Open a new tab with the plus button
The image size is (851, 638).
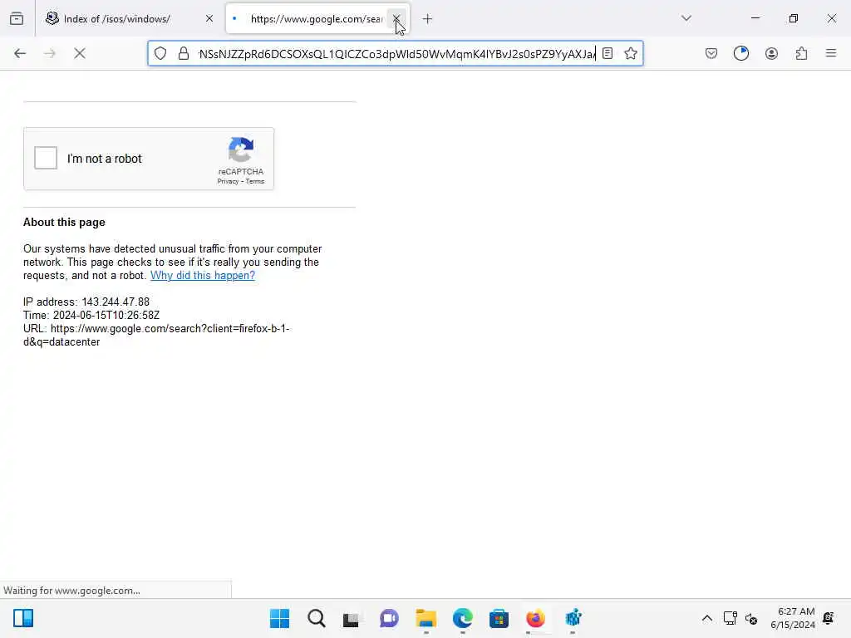click(428, 19)
